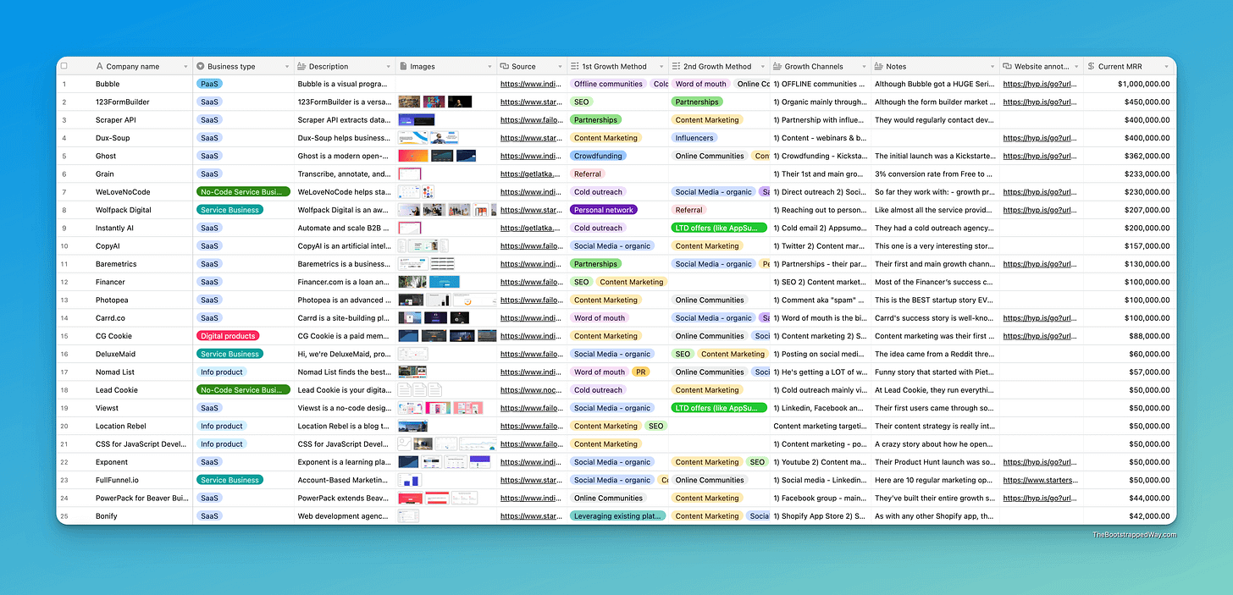The width and height of the screenshot is (1233, 595).
Task: Open the single image thumbnail in the Grain row
Action: [410, 174]
